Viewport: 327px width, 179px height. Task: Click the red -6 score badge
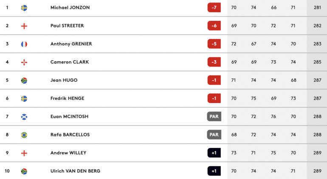pyautogui.click(x=214, y=26)
